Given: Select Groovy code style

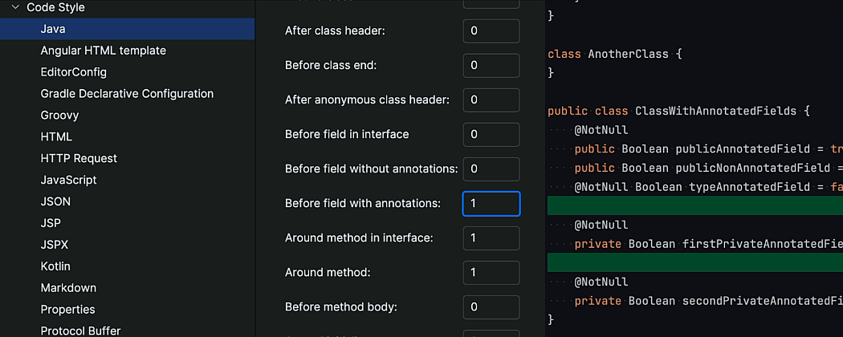Looking at the screenshot, I should [x=59, y=116].
